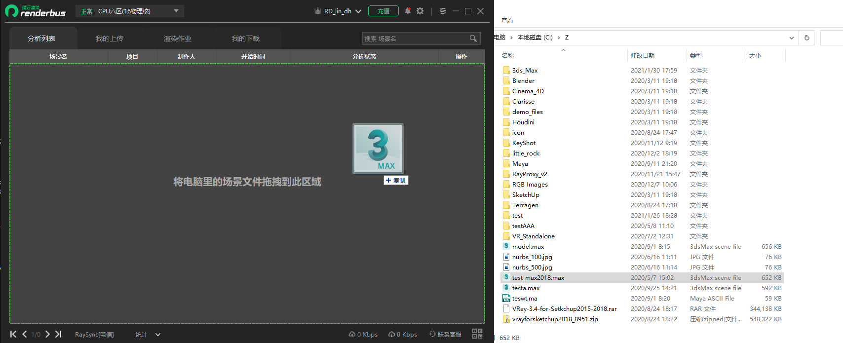The width and height of the screenshot is (843, 343).
Task: Switch to 我的上传 tab
Action: 110,38
